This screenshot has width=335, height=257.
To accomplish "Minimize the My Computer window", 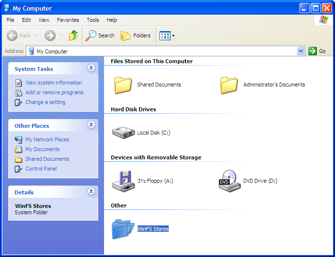I will click(x=304, y=8).
